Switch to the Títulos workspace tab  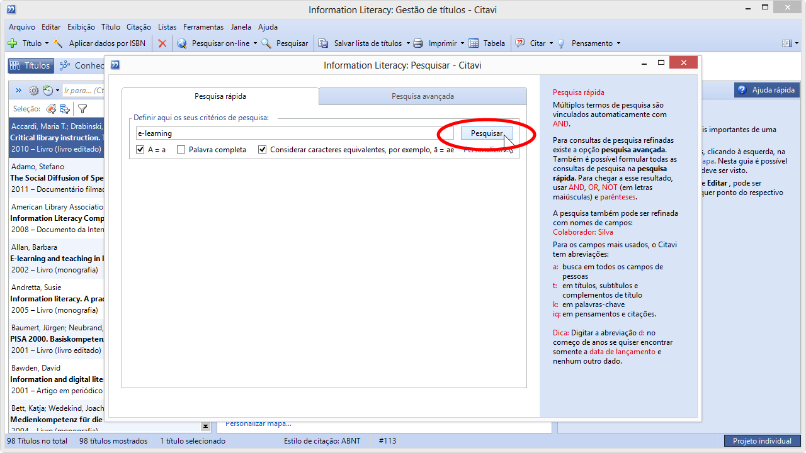tap(30, 65)
